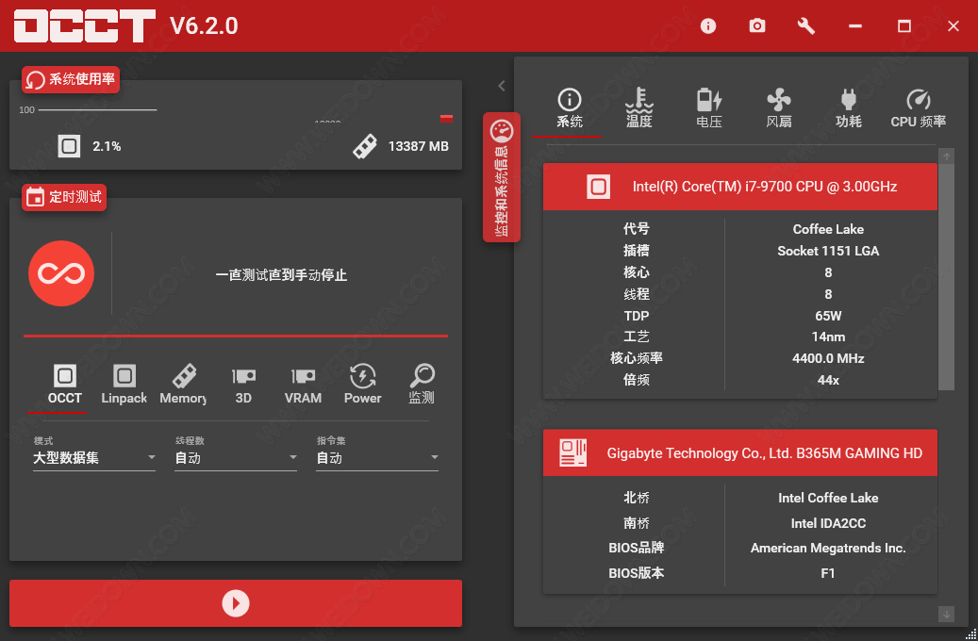Click the CPU usage icon
978x641 pixels.
(69, 146)
